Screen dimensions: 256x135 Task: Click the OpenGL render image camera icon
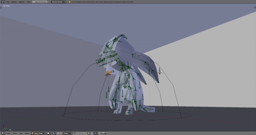tap(103, 133)
